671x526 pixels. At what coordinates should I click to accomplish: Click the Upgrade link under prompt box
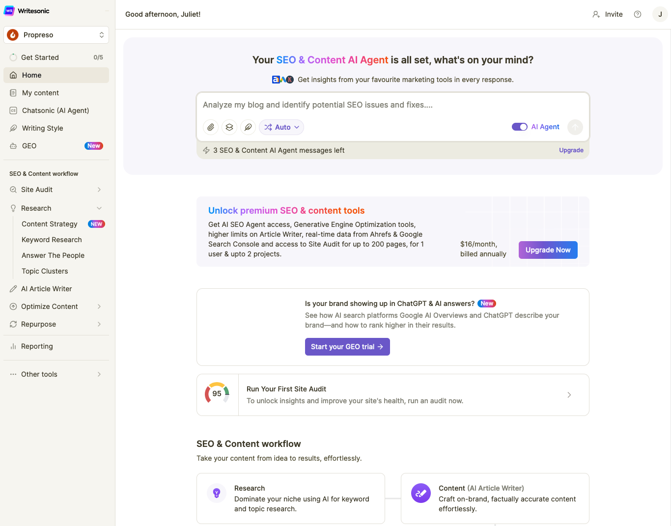571,150
